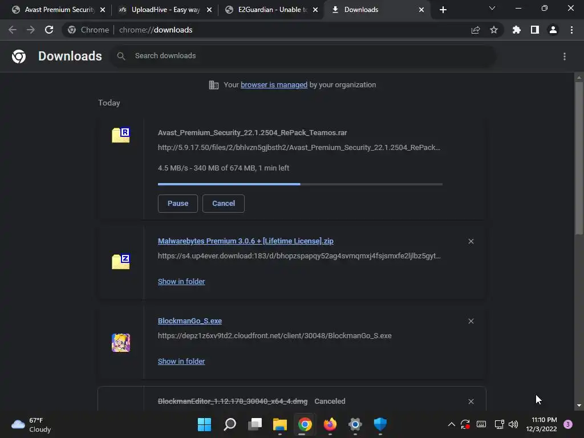Close the E2Guardian tab

315,10
